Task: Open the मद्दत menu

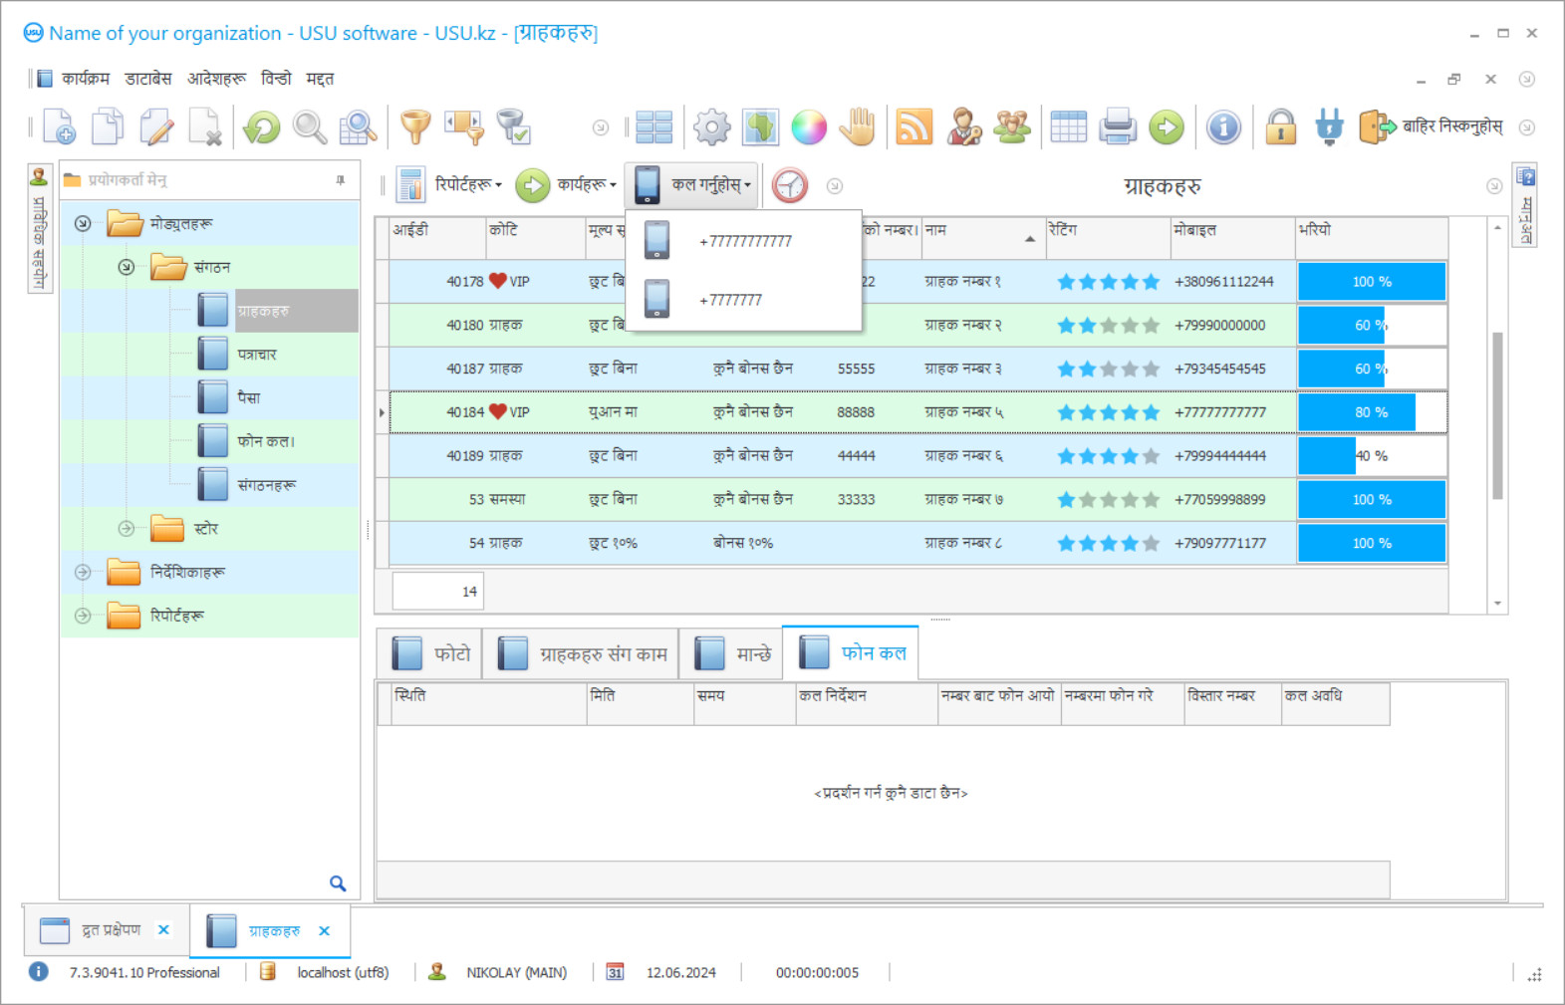Action: pos(320,79)
